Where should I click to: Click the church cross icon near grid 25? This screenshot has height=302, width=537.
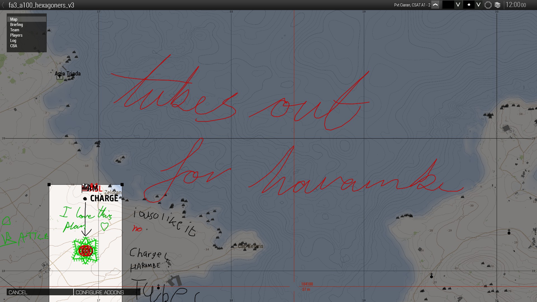pyautogui.click(x=432, y=276)
